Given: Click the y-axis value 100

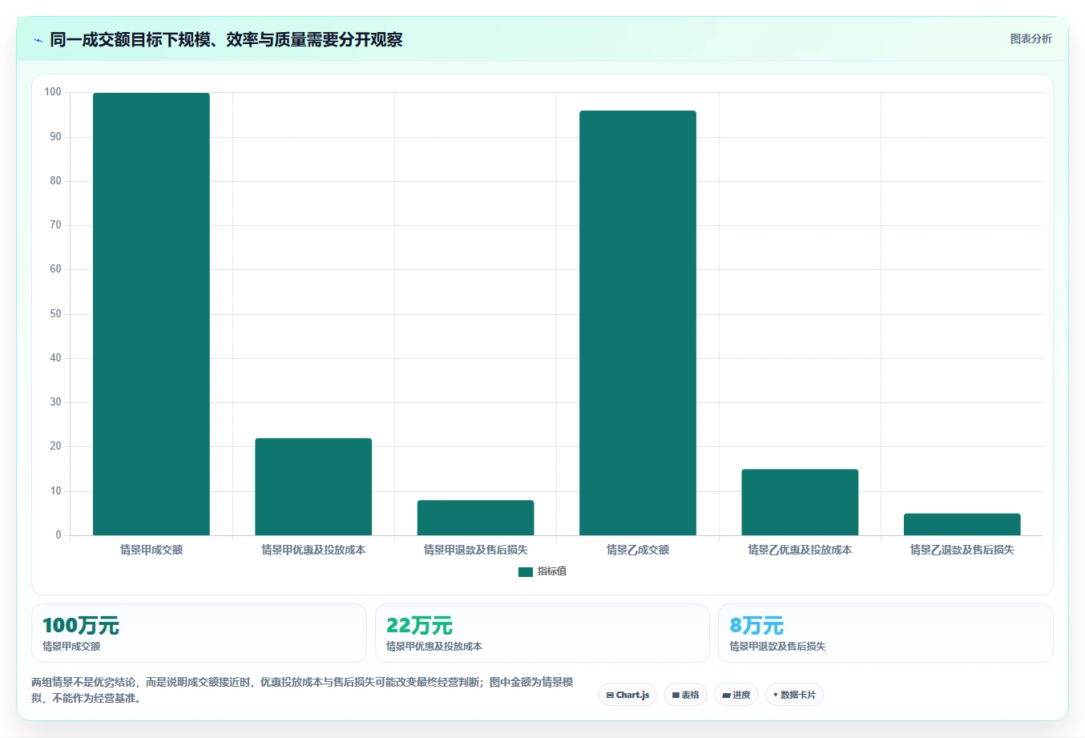Looking at the screenshot, I should [53, 92].
